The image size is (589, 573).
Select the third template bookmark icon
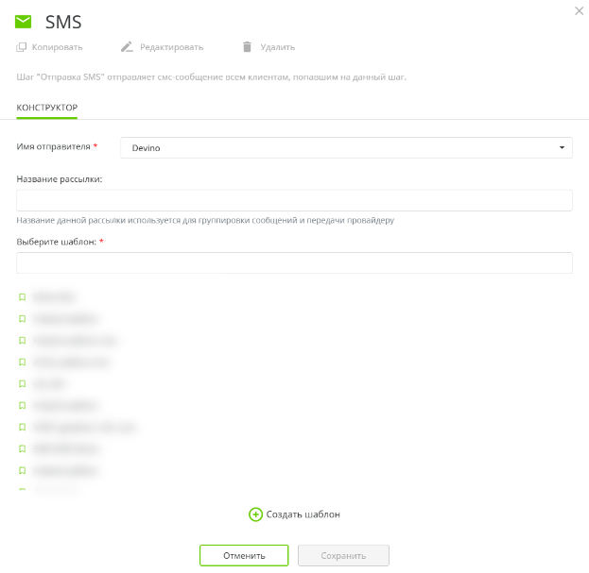[x=22, y=341]
